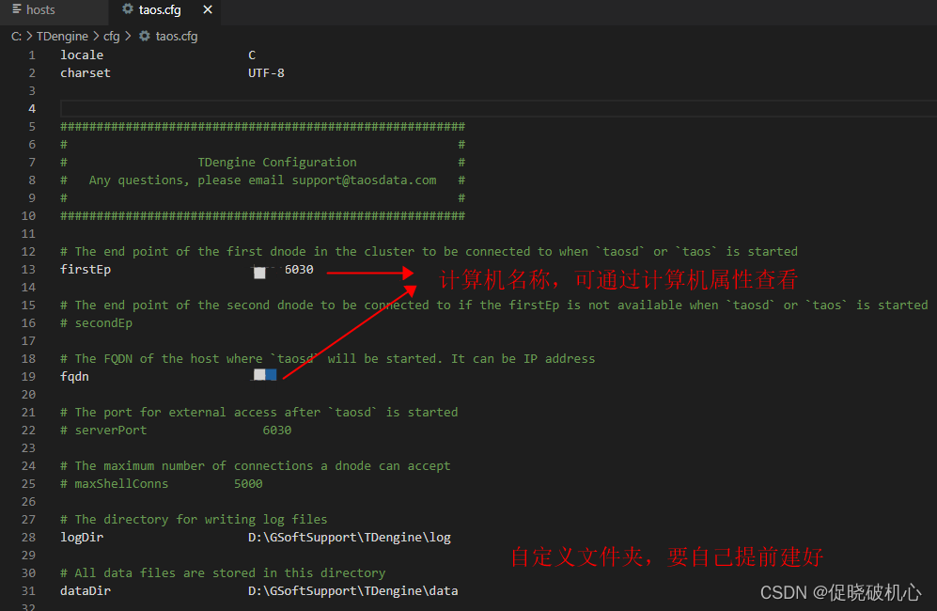Expand the TDengine breadcrumb folder

[x=62, y=36]
